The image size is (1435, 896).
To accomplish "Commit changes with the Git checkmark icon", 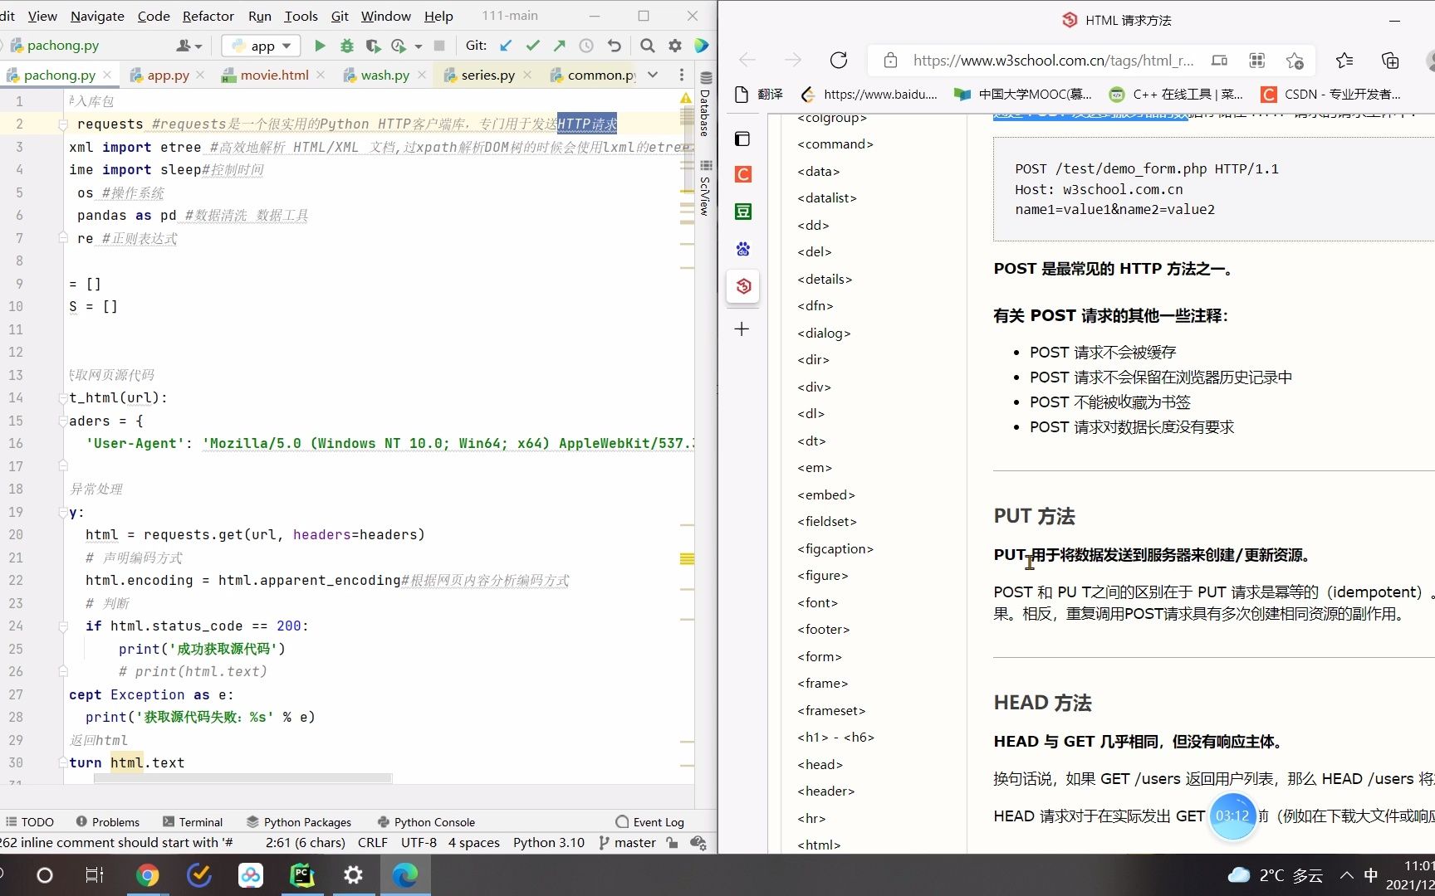I will (532, 46).
